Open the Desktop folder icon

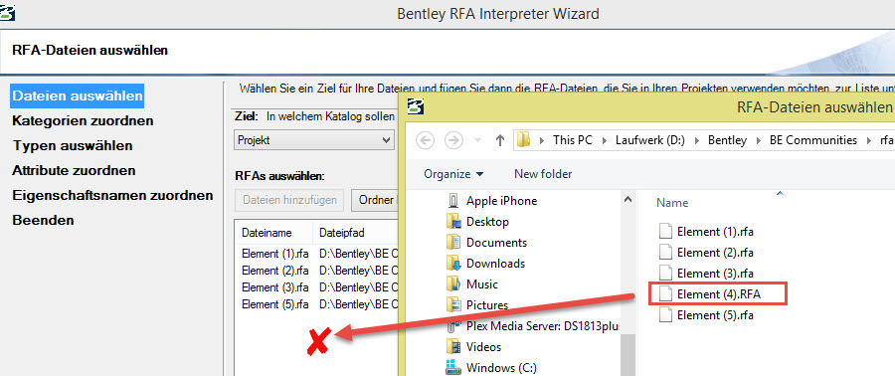(x=453, y=222)
